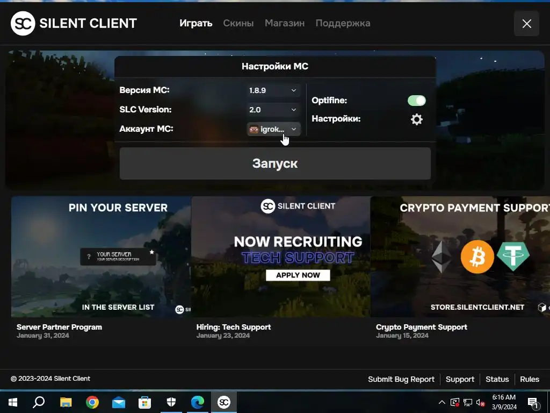Show hidden system tray icons
Viewport: 550px width, 413px height.
tap(442, 402)
